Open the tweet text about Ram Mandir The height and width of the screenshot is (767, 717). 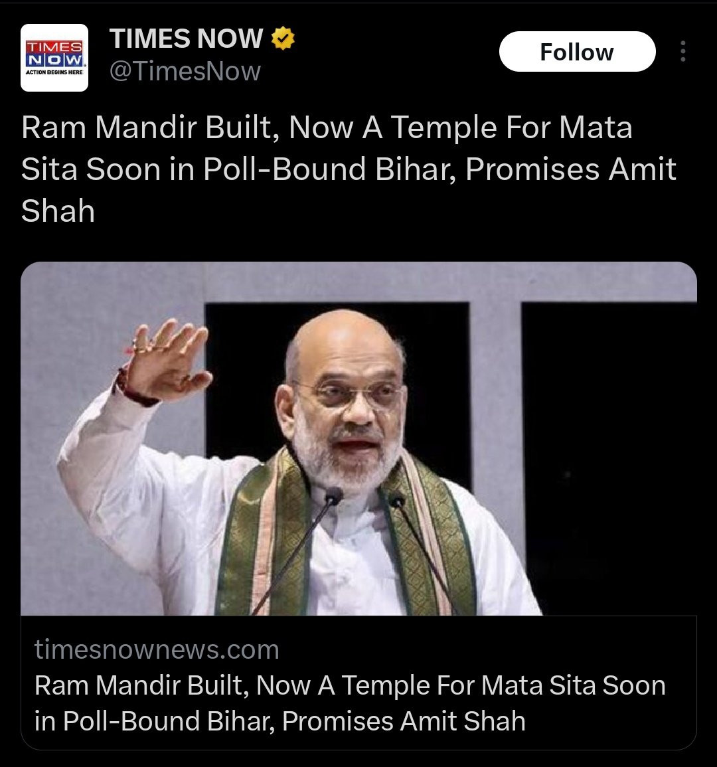349,169
